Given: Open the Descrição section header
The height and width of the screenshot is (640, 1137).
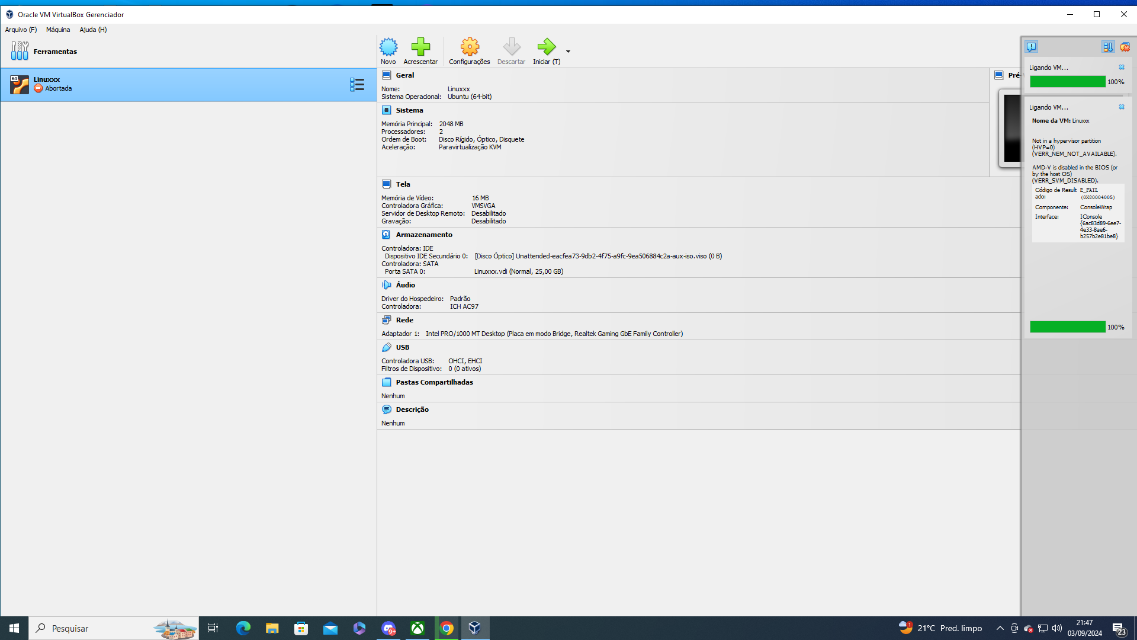Looking at the screenshot, I should 412,409.
